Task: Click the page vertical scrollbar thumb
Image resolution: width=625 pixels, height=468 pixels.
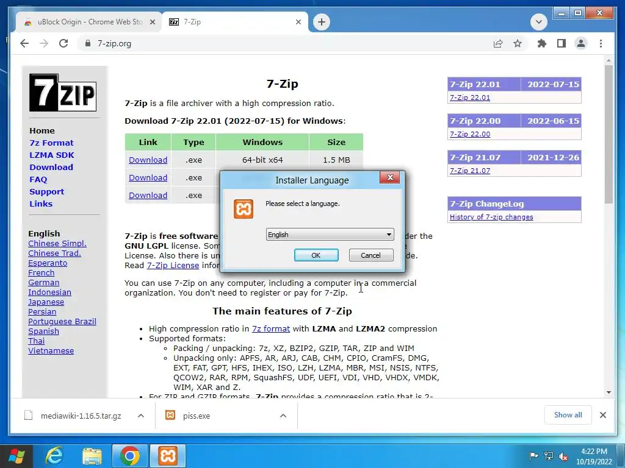Action: [x=609, y=135]
